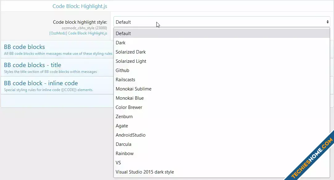Select the VS highlight style
Viewport: 334px width, 180px height.
222,163
